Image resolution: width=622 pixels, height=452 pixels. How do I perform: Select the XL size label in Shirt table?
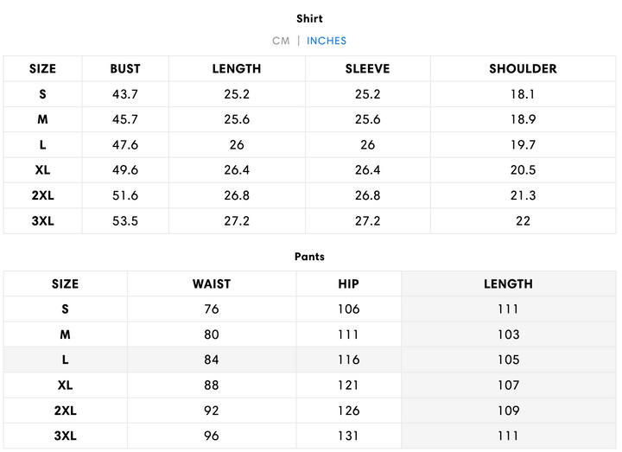pos(42,170)
